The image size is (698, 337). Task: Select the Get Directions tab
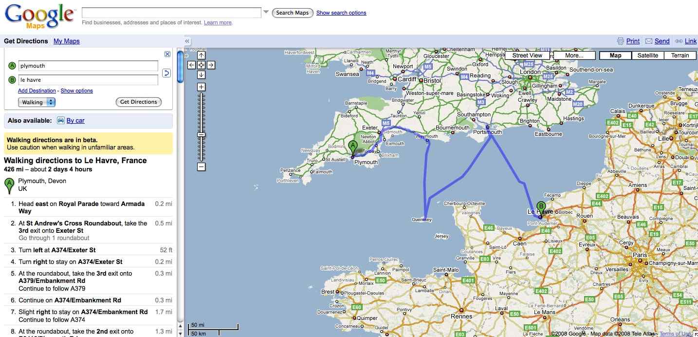(26, 41)
